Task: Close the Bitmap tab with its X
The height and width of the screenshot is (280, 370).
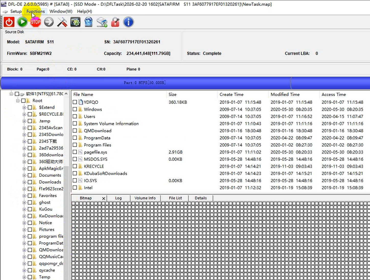Action: (104, 198)
